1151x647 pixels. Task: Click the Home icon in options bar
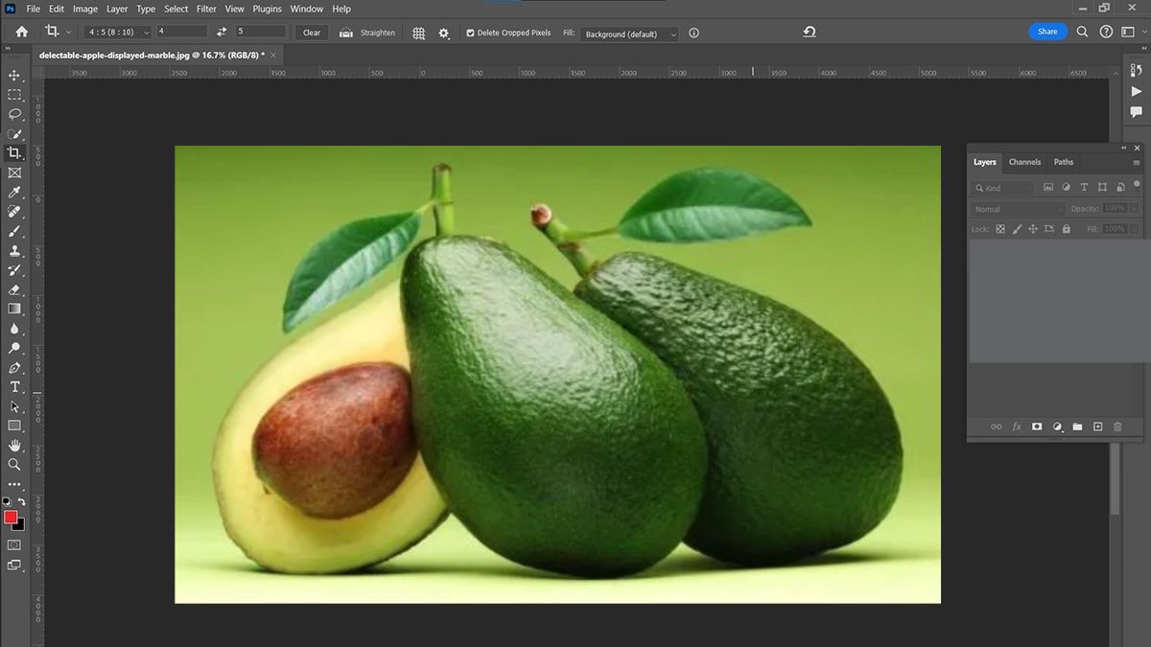coord(22,32)
